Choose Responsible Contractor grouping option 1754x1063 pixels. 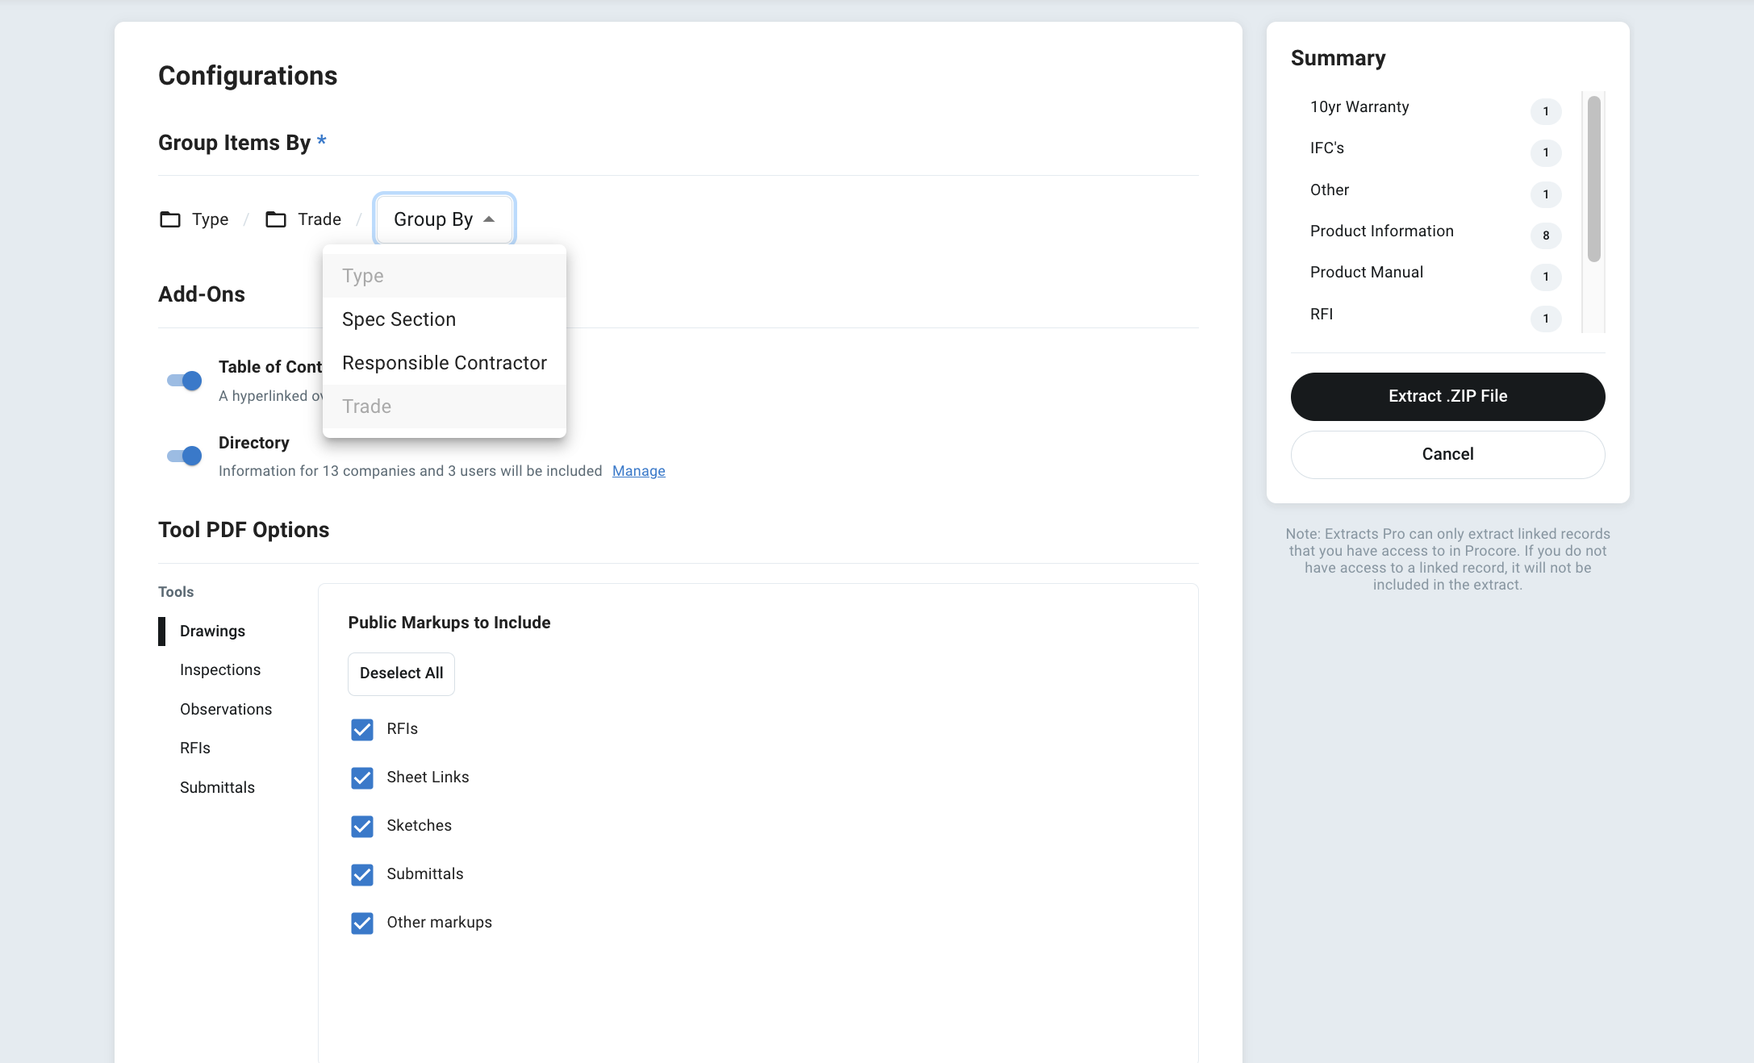click(x=444, y=363)
